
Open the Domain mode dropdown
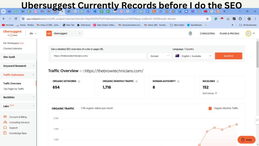(159, 56)
